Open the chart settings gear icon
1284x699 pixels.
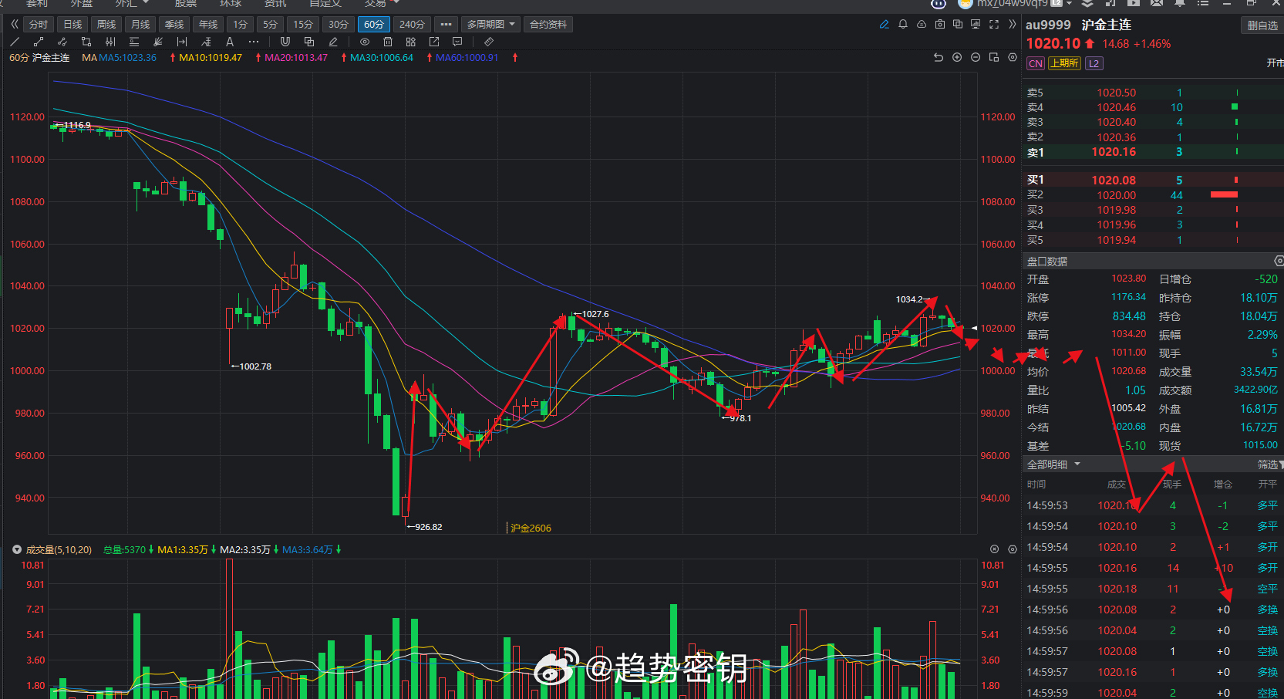coord(1011,57)
